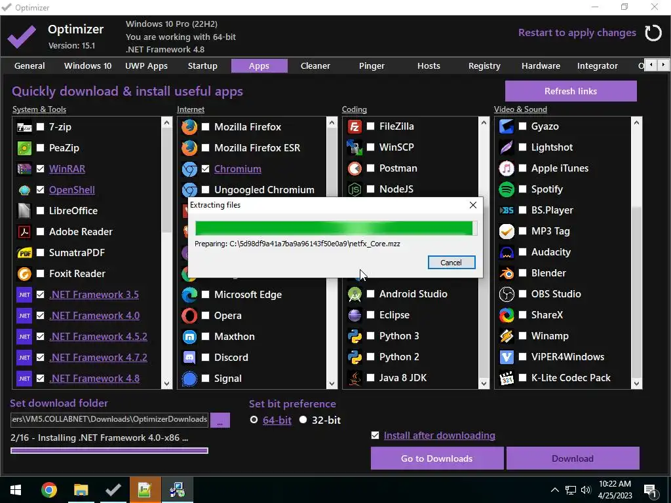Select the 64-bit radio option
Screen dimensions: 671x503
[254, 420]
